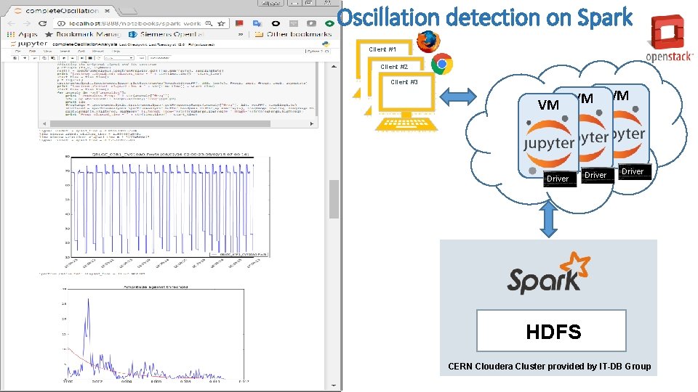The height and width of the screenshot is (392, 698).
Task: Click the OpenStack logo
Action: click(x=670, y=38)
